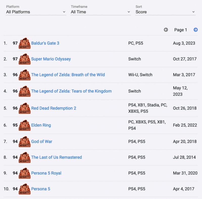Select The Legend of Zelda: Breath of the Wild
The width and height of the screenshot is (202, 199).
[68, 75]
